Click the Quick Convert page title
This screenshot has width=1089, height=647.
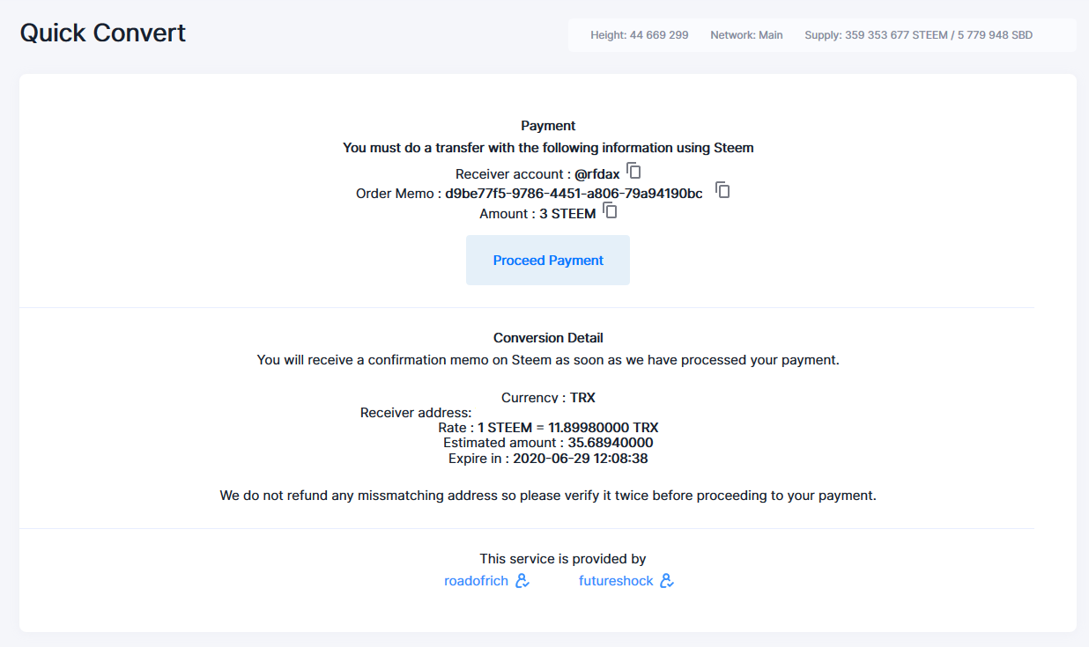point(103,33)
